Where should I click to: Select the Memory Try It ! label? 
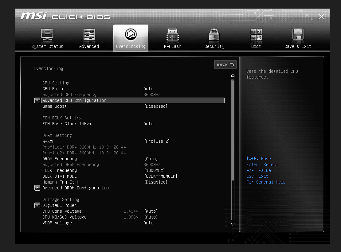(60, 182)
